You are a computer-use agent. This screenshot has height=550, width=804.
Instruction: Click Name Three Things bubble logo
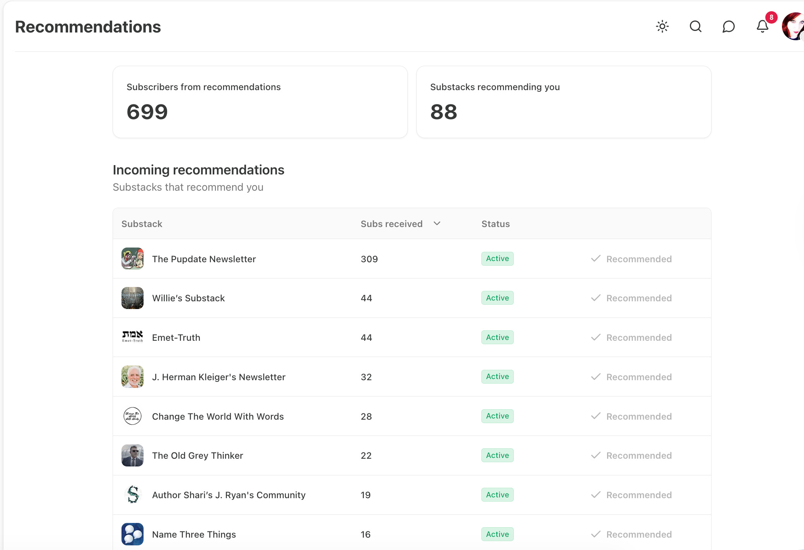click(x=132, y=534)
